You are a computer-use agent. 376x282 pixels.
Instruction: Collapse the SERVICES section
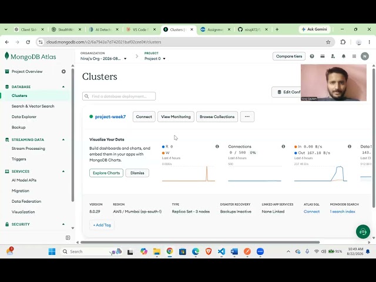tap(63, 172)
